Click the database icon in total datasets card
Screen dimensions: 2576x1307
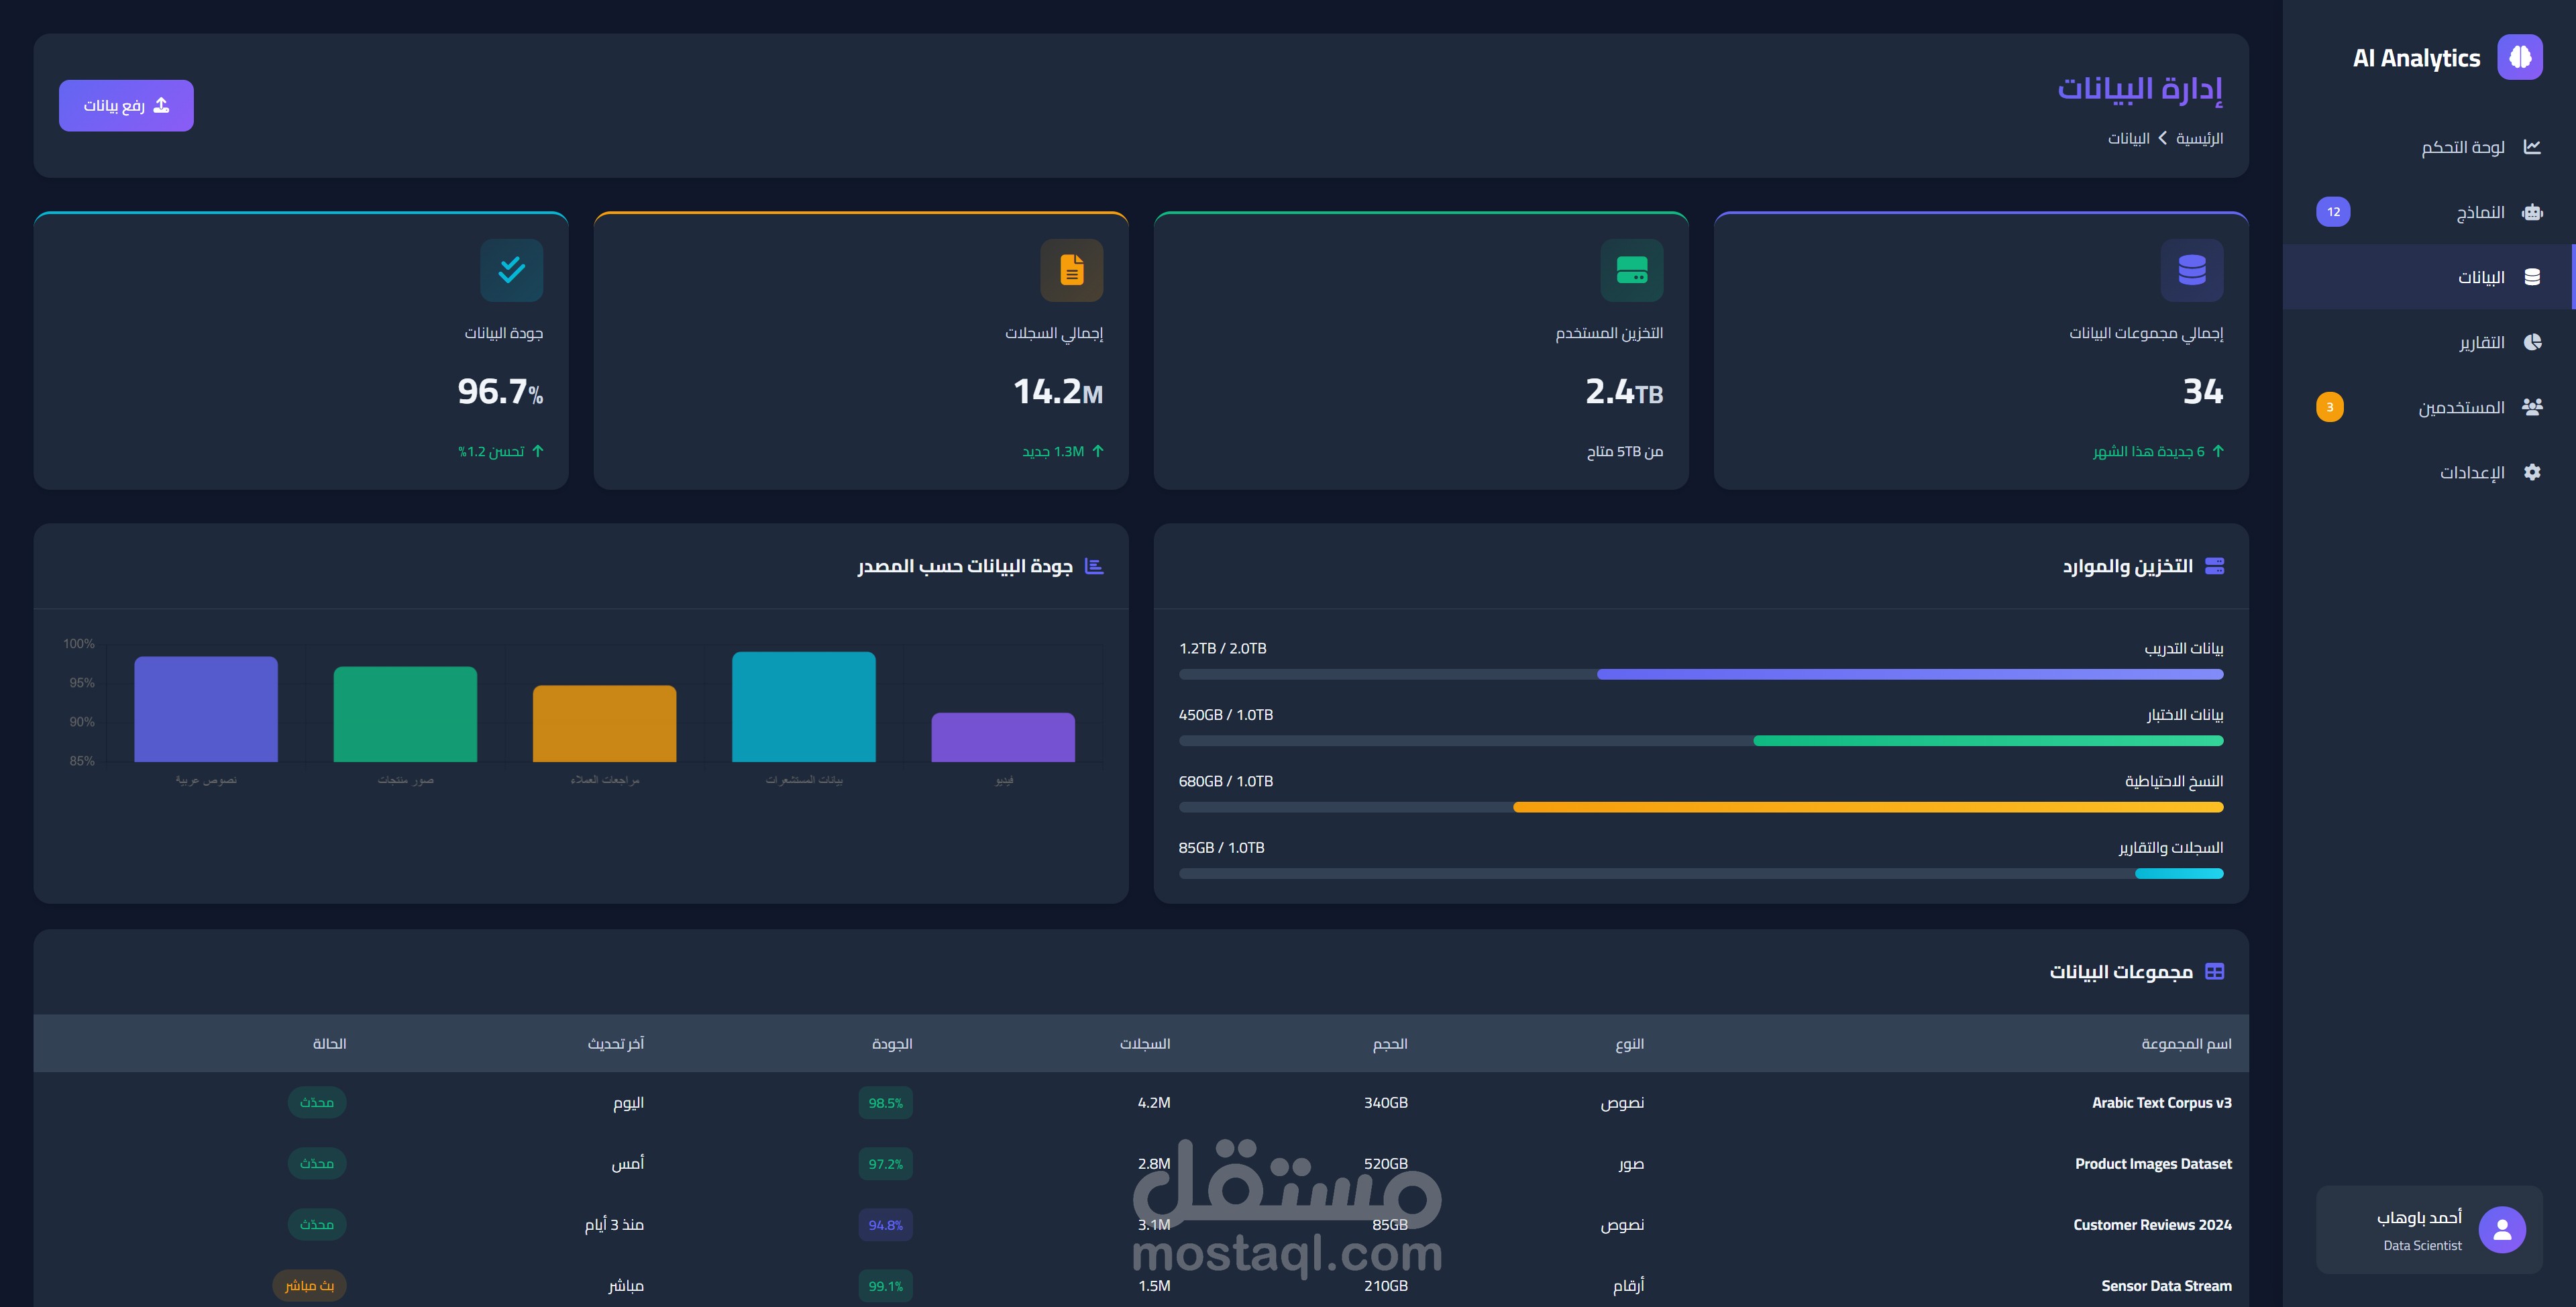tap(2191, 270)
